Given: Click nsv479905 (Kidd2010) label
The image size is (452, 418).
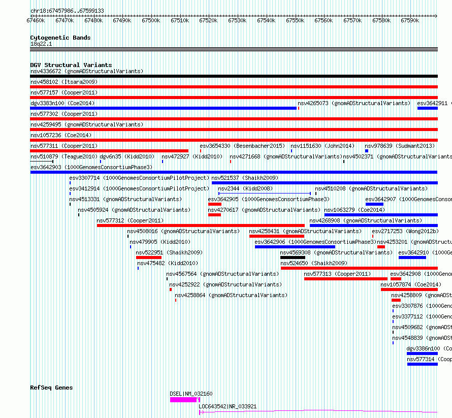Looking at the screenshot, I should [160, 242].
